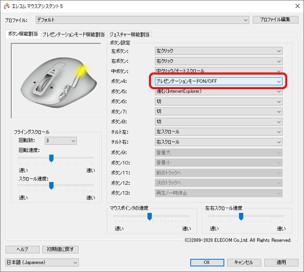Open the 中ボタン dropdown
The image size is (304, 272).
coord(218,70)
